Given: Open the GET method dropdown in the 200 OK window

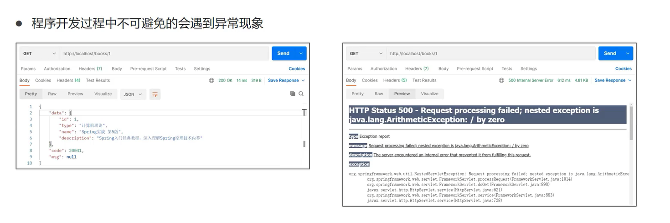Looking at the screenshot, I should point(40,53).
